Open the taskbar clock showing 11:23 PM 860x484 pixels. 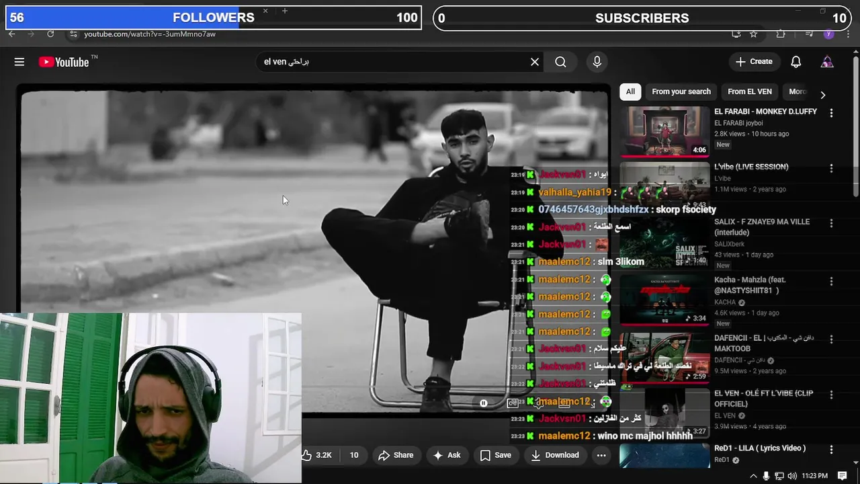(815, 476)
